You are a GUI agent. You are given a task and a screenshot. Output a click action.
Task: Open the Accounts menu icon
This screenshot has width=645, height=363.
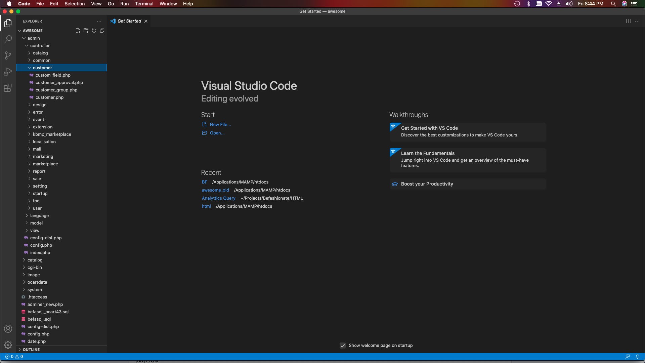pos(8,329)
